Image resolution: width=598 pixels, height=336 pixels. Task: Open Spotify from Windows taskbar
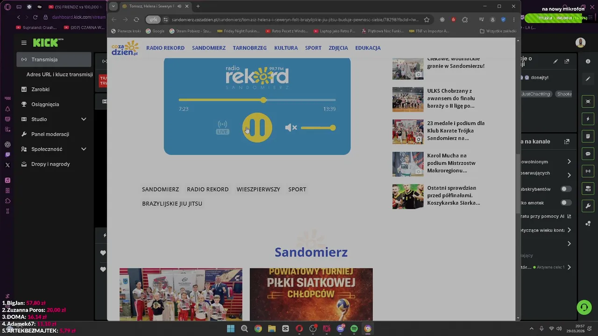point(354,329)
